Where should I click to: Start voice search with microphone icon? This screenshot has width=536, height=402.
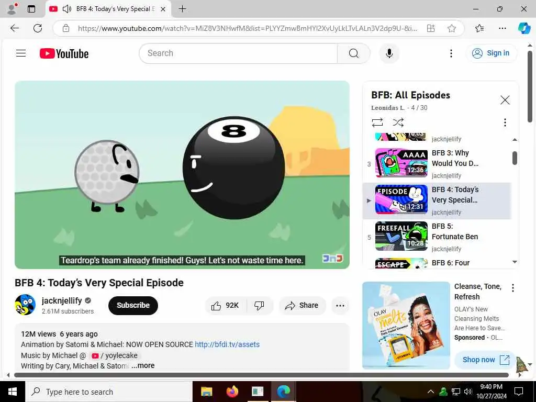tap(389, 53)
